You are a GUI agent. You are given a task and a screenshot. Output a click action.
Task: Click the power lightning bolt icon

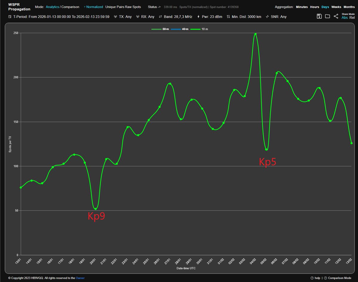click(x=198, y=17)
